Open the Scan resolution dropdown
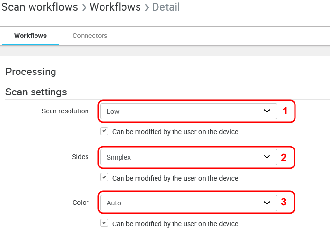 click(185, 111)
